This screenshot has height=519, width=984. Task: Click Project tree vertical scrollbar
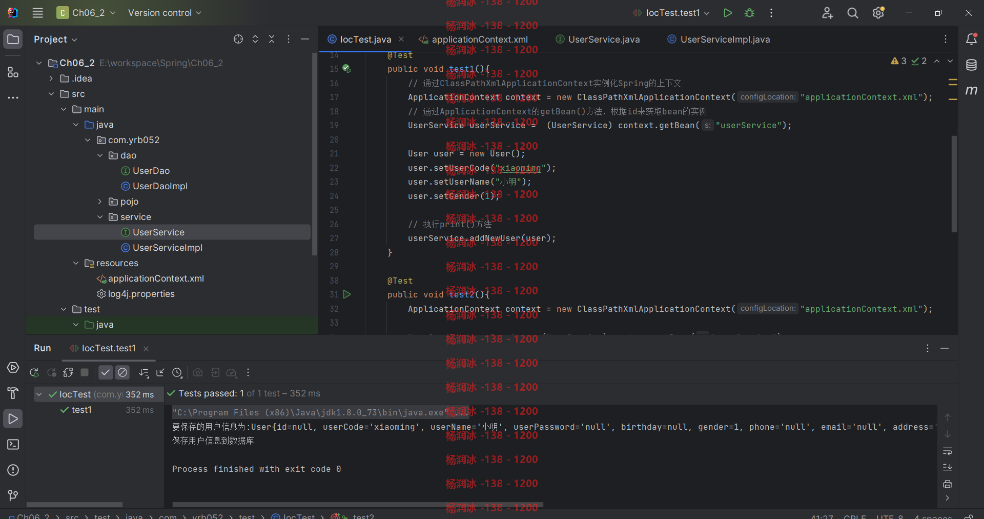(x=315, y=154)
